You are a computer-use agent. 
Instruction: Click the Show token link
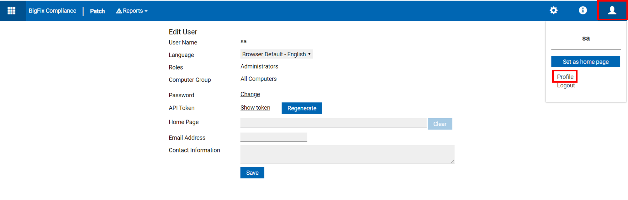point(255,108)
